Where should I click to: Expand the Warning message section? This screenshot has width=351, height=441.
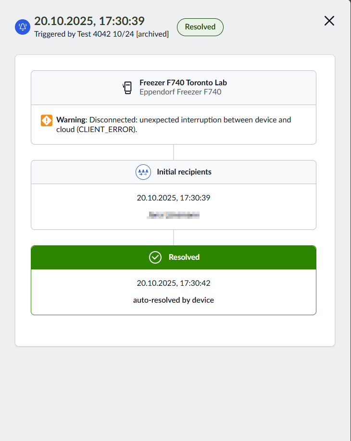pyautogui.click(x=173, y=124)
